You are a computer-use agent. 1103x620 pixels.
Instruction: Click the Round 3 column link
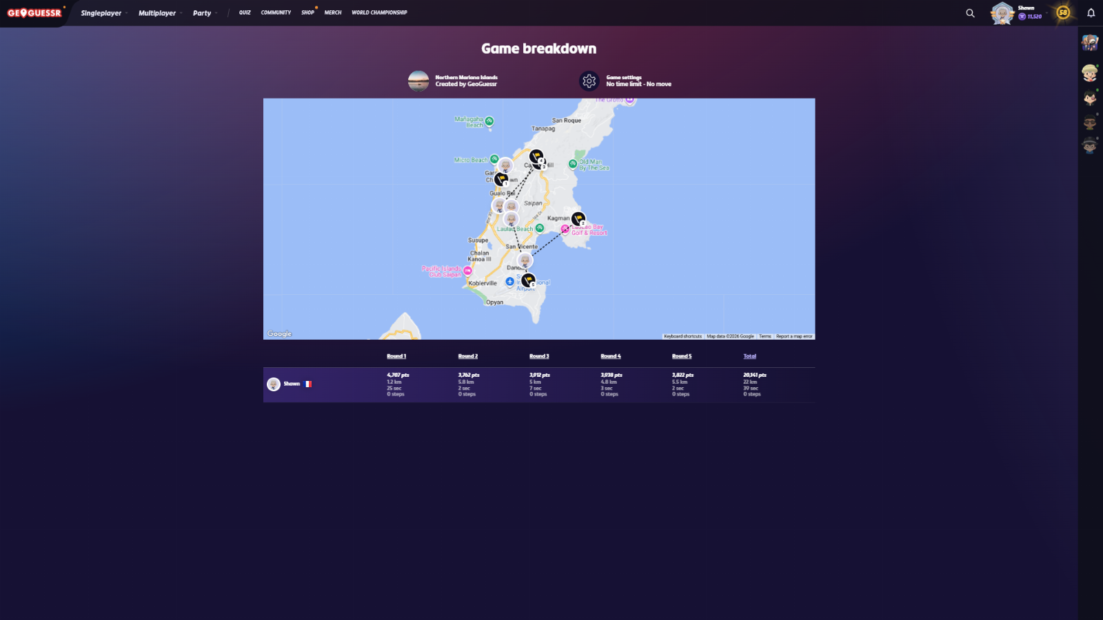(539, 356)
